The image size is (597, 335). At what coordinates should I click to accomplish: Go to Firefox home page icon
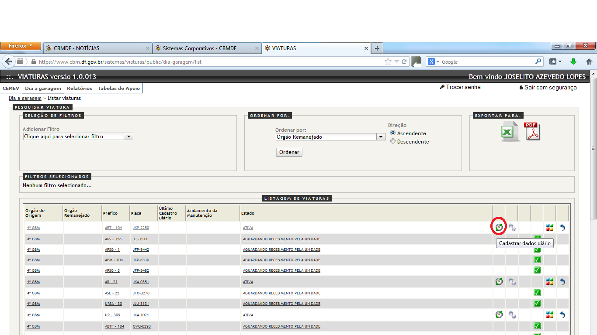(x=589, y=62)
